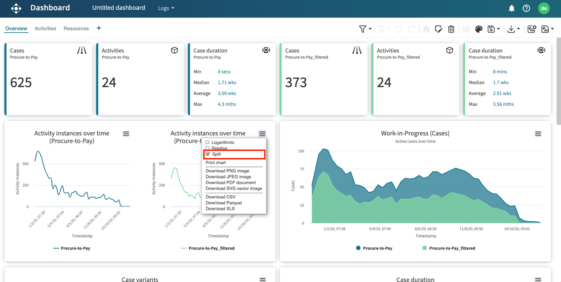Click the delete trash icon in toolbar
561x282 pixels.
(x=451, y=29)
